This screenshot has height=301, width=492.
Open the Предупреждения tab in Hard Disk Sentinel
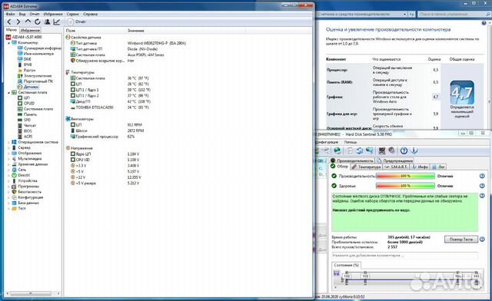(x=395, y=160)
